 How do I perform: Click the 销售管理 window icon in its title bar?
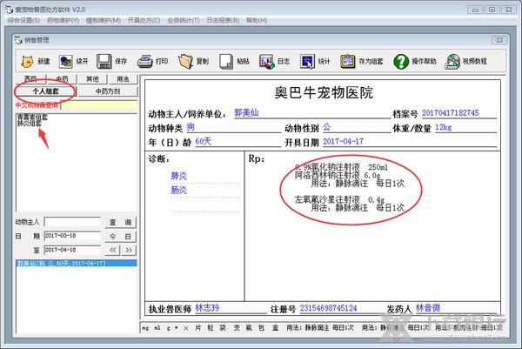pos(18,40)
